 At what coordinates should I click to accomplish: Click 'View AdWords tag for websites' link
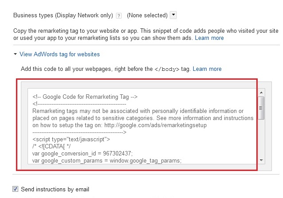pyautogui.click(x=60, y=54)
